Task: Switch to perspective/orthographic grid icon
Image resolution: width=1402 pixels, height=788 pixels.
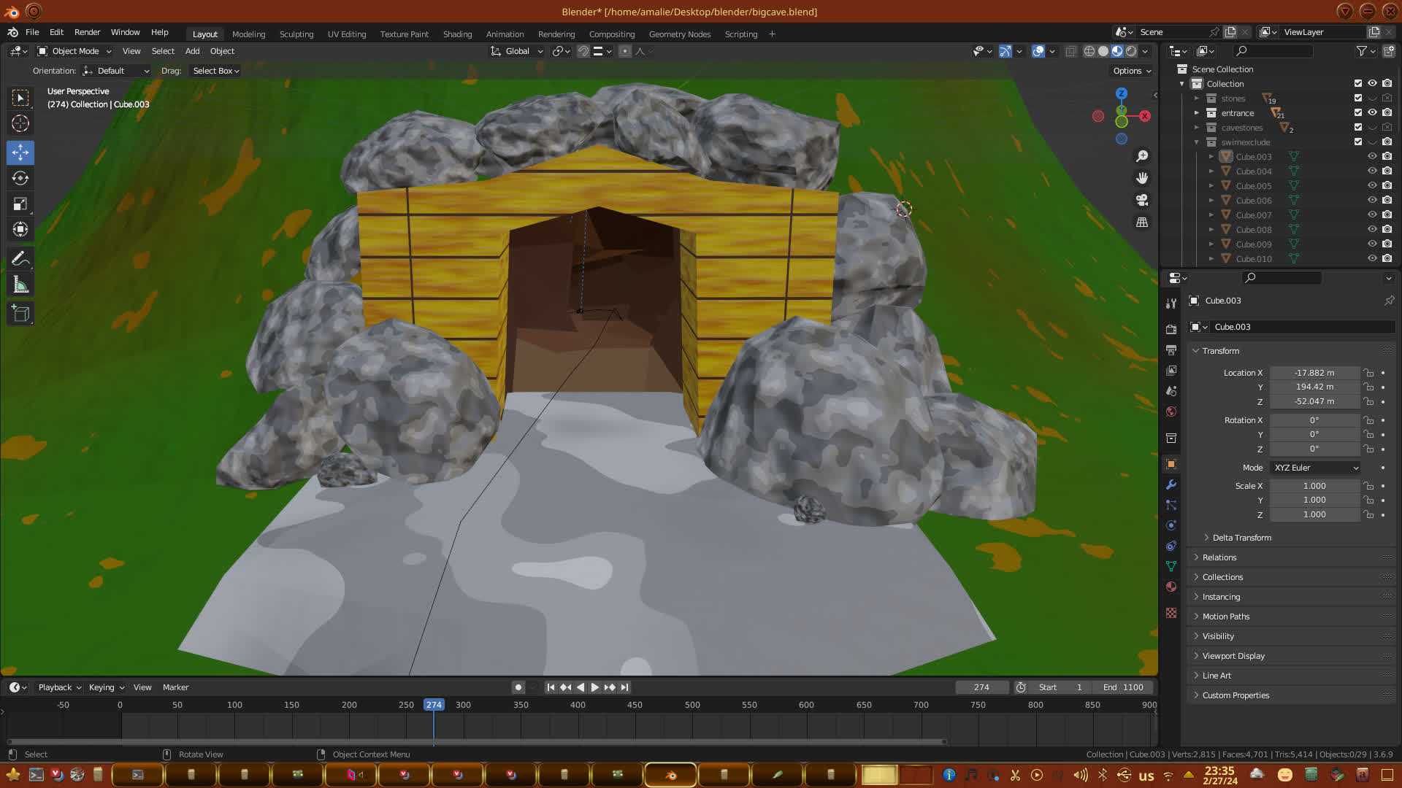Action: (x=1142, y=222)
